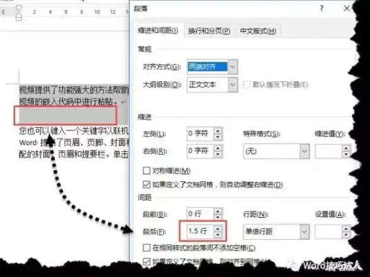
Task: Click the document line starting 视频提供了功能强大
Action: (x=74, y=90)
